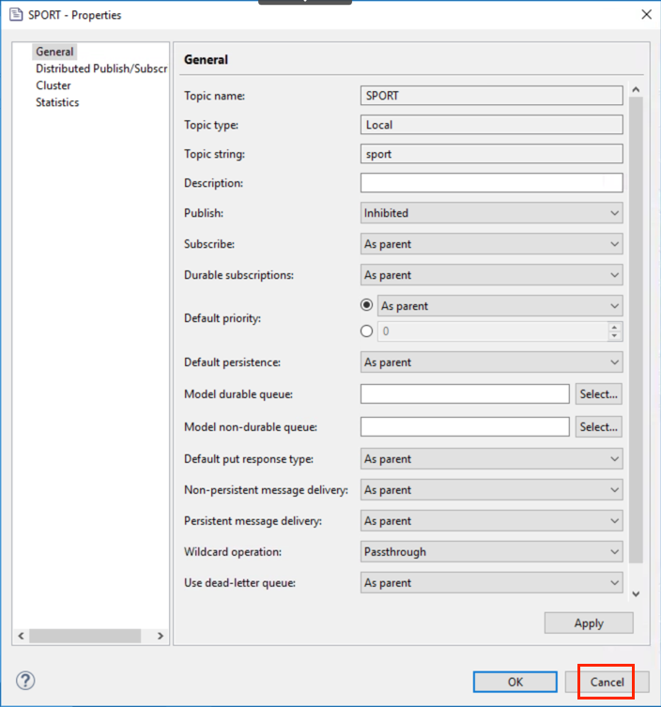Click the help question mark icon
Image resolution: width=661 pixels, height=707 pixels.
[25, 681]
